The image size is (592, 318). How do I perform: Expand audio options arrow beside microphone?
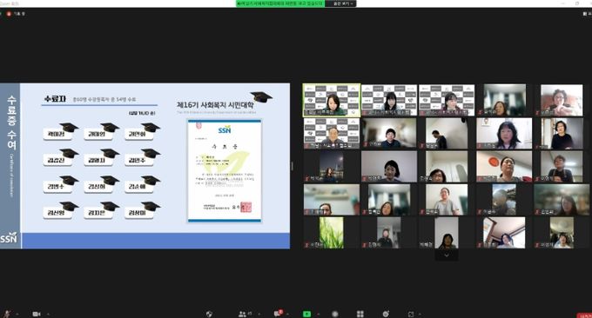pos(17,314)
